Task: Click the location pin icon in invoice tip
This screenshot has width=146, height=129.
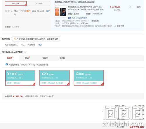Action: (15, 39)
